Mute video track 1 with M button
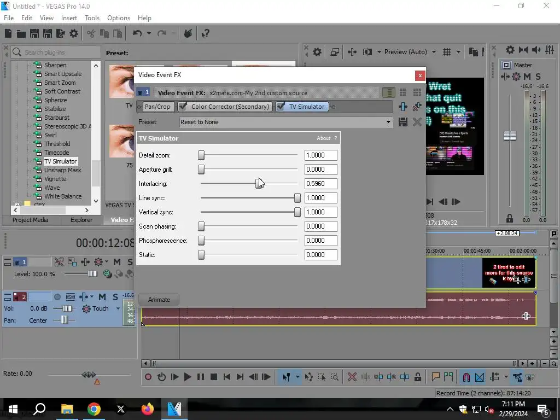This screenshot has width=560, height=420. click(x=116, y=262)
